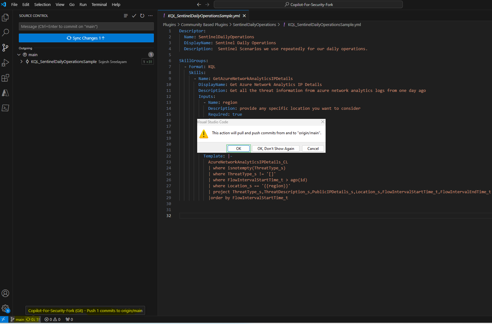The height and width of the screenshot is (324, 492).
Task: Click OK in the sync dialog
Action: 239,149
